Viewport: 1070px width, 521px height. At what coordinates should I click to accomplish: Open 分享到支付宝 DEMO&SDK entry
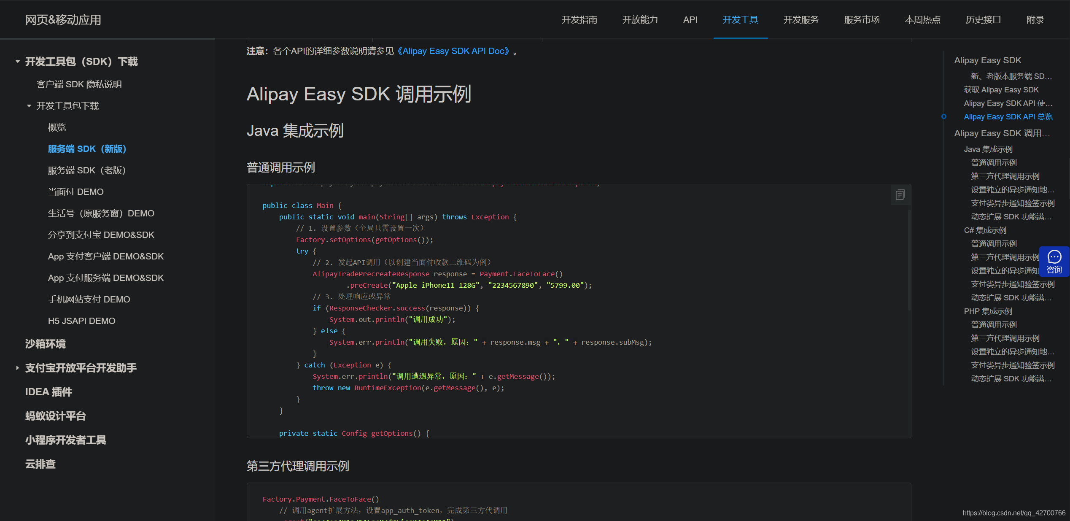[x=101, y=235]
